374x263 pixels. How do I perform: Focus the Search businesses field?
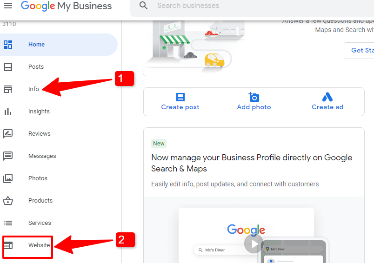click(x=252, y=6)
